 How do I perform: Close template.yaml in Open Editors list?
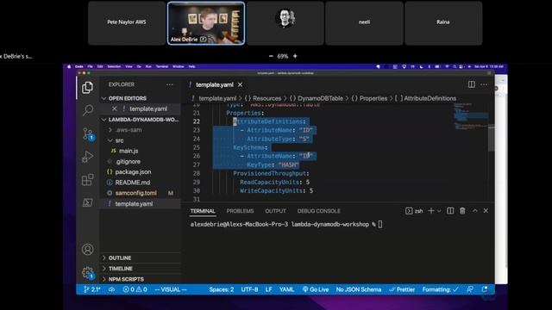[x=115, y=108]
